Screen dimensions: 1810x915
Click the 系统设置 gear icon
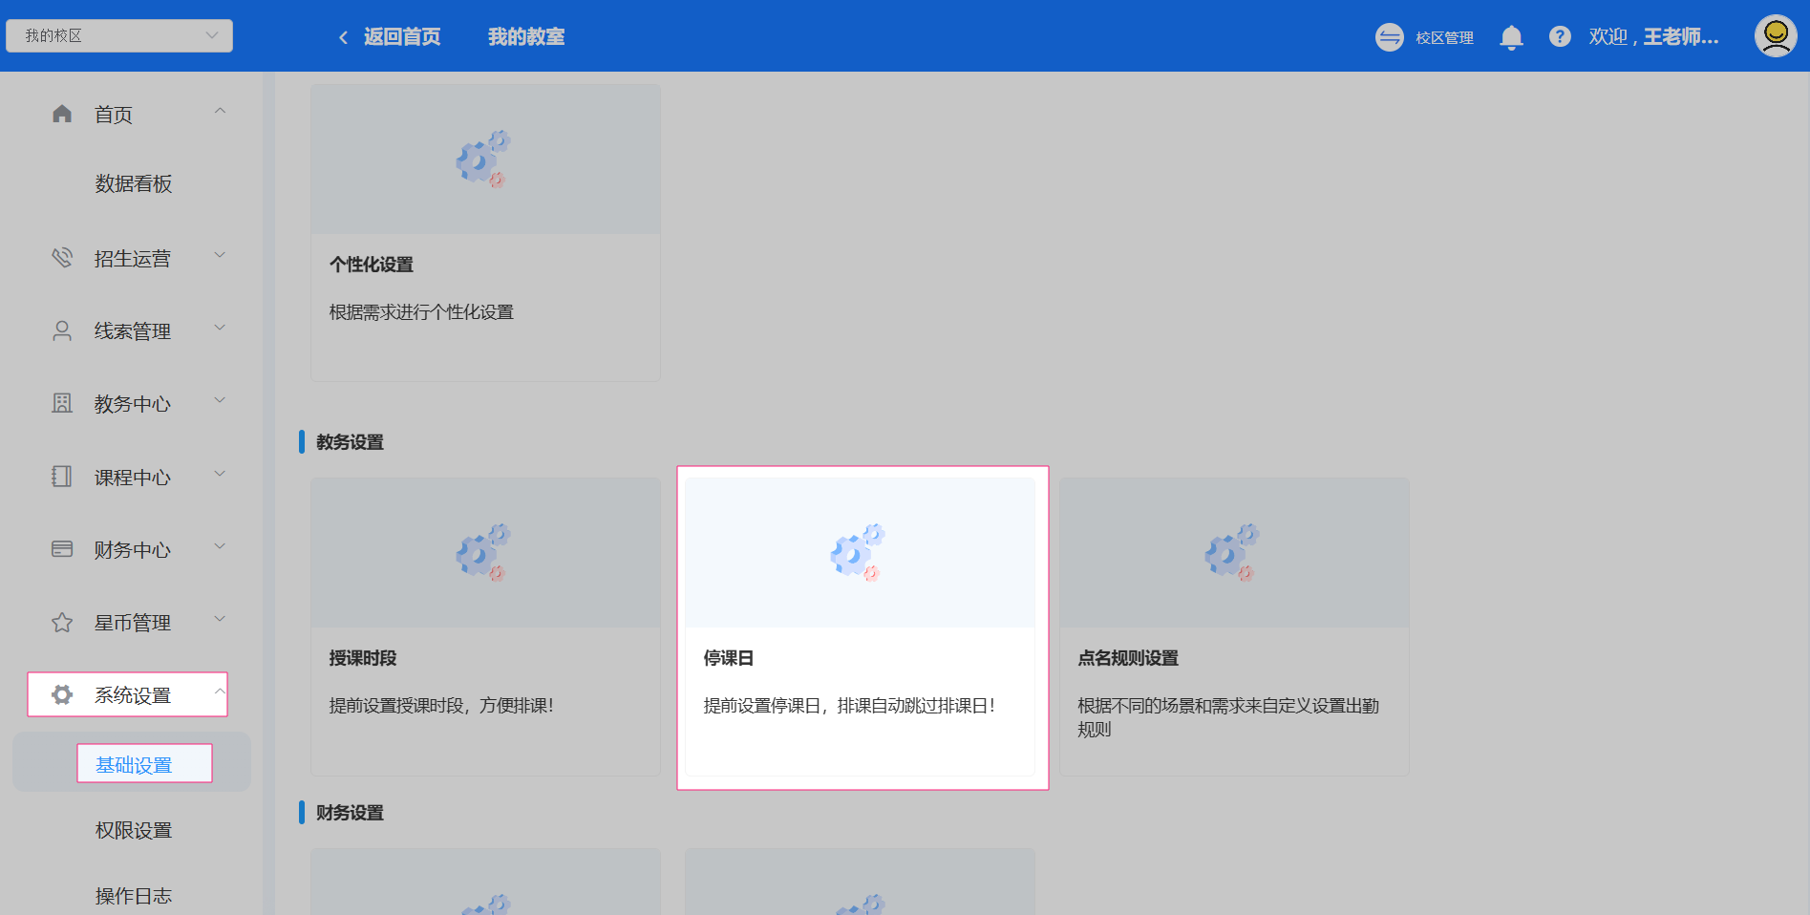(62, 694)
